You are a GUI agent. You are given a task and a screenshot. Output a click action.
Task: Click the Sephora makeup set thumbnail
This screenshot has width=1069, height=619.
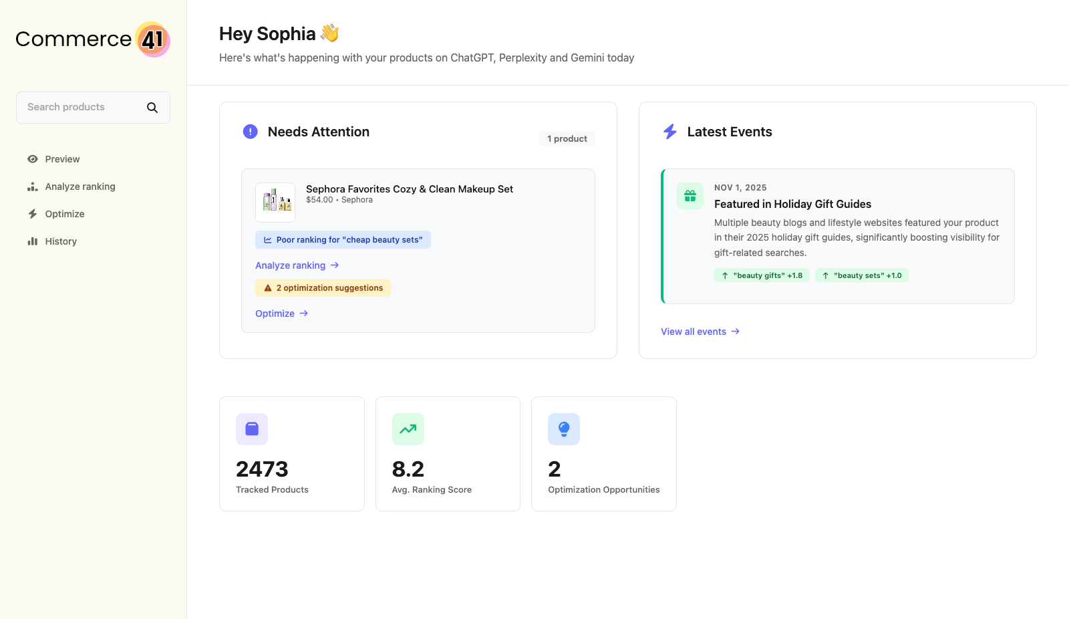point(275,202)
